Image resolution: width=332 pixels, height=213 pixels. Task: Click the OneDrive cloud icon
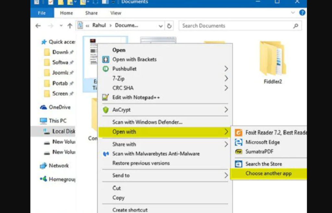click(43, 107)
